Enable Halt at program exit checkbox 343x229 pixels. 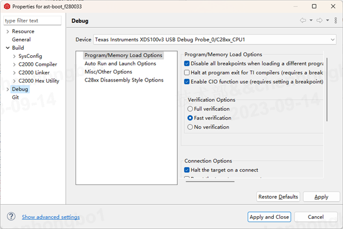187,72
